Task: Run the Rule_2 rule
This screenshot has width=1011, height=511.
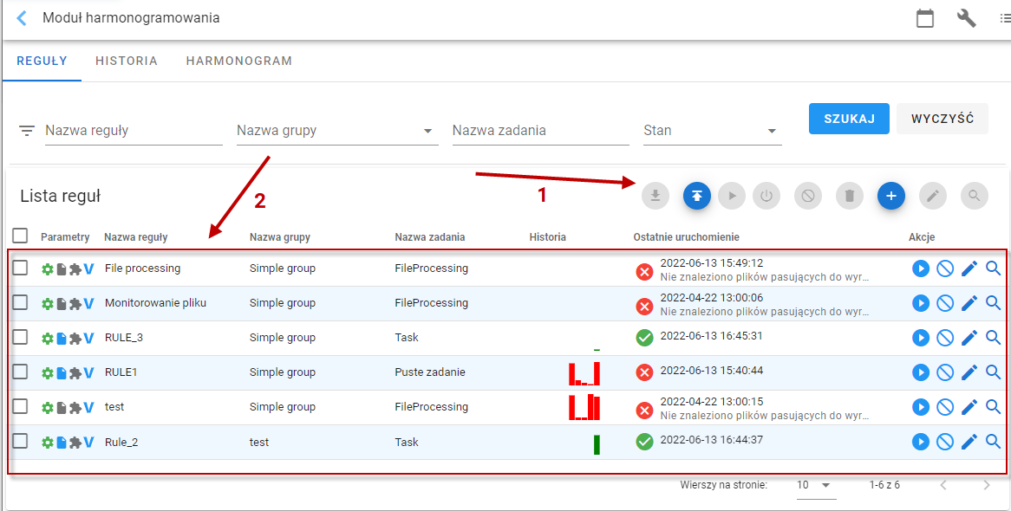Action: 921,442
